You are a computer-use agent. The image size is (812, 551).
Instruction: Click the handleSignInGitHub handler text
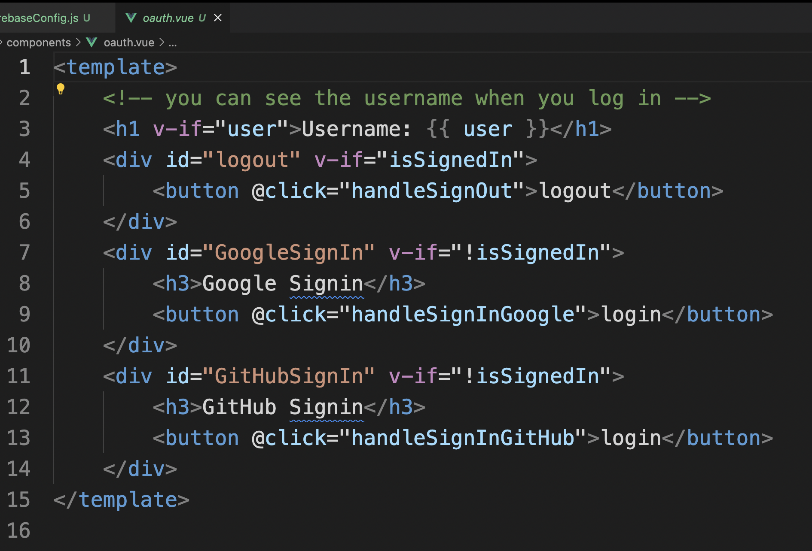(463, 438)
